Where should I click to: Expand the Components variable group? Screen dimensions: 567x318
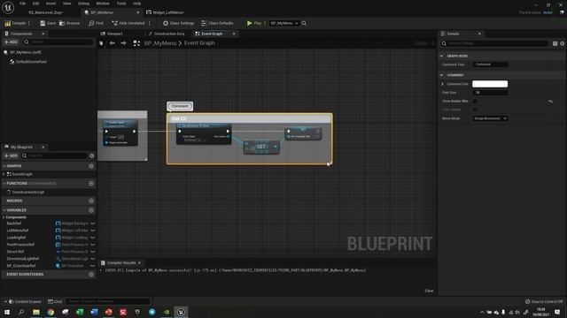[x=4, y=217]
